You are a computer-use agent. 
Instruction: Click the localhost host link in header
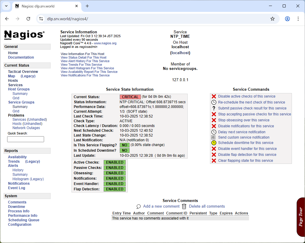point(180,53)
